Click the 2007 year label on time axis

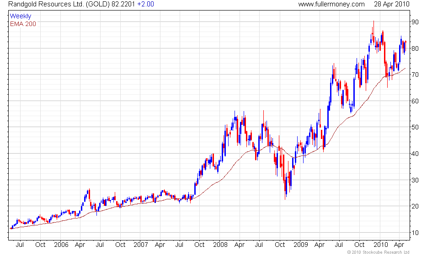pos(141,245)
